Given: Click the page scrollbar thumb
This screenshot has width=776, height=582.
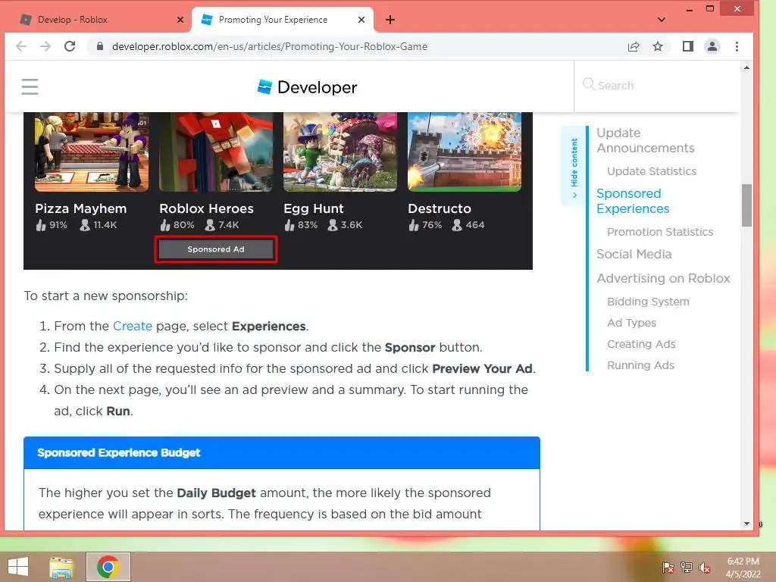Looking at the screenshot, I should (x=746, y=205).
